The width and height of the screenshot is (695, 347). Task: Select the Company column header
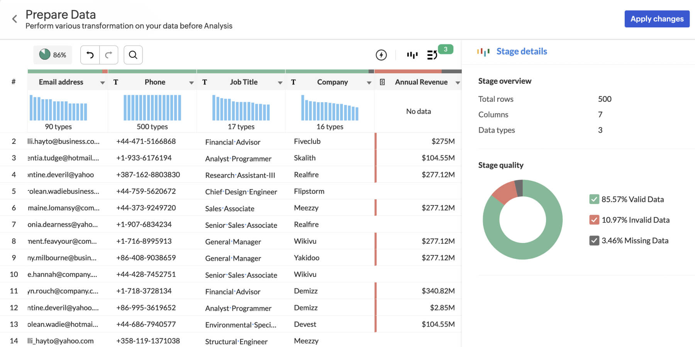point(332,82)
